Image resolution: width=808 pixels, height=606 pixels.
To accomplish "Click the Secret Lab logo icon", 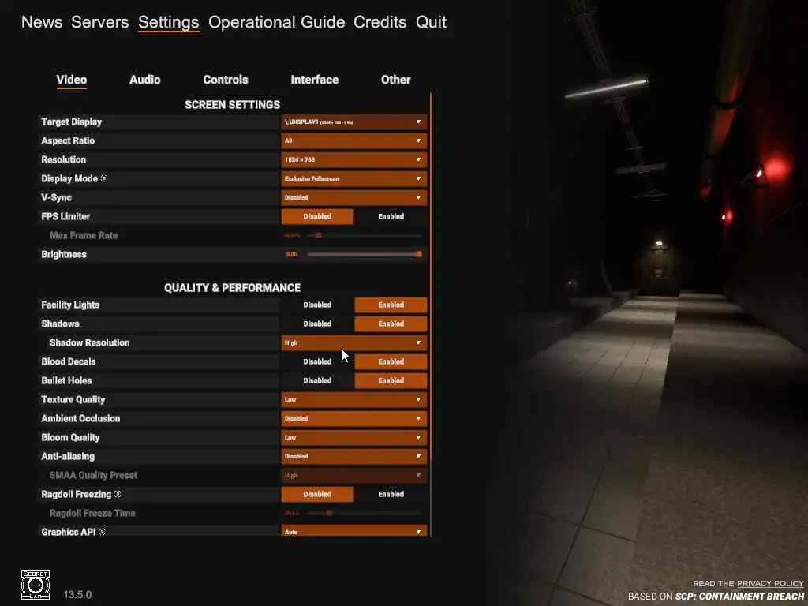I will pyautogui.click(x=35, y=585).
